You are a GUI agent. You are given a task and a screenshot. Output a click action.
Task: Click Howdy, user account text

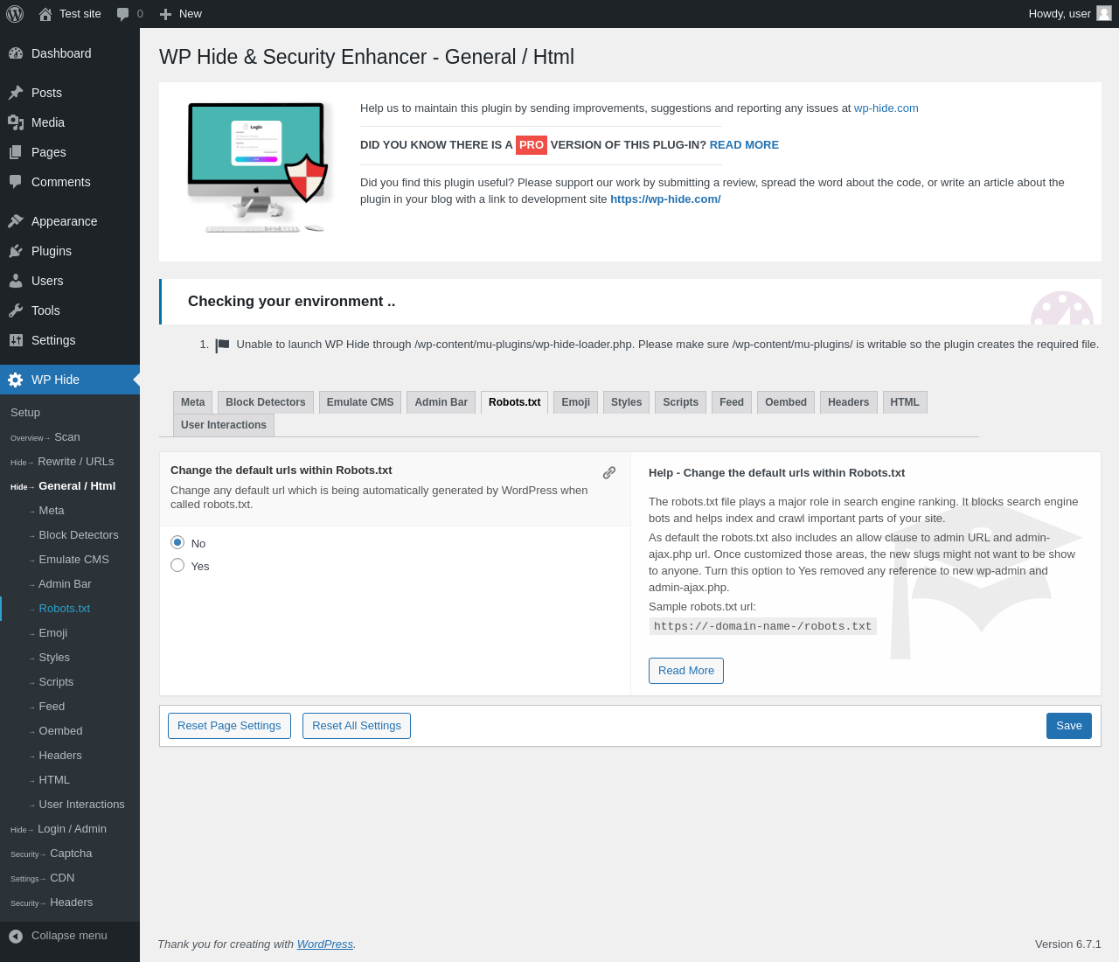coord(1060,14)
